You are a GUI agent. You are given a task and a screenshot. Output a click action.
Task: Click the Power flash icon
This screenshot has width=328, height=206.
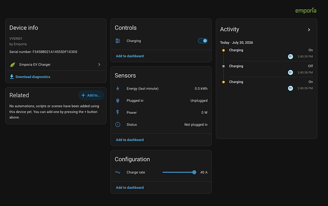[118, 112]
